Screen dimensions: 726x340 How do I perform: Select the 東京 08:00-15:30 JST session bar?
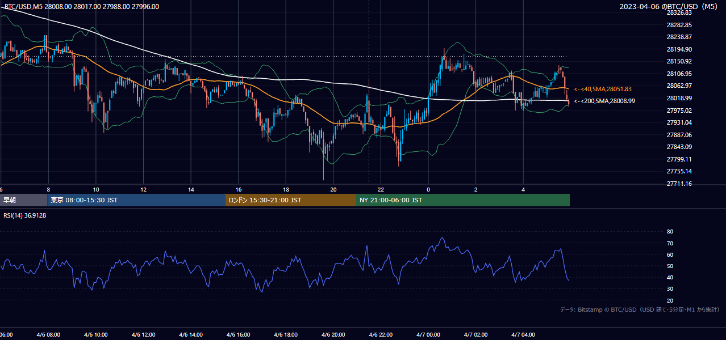(136, 200)
